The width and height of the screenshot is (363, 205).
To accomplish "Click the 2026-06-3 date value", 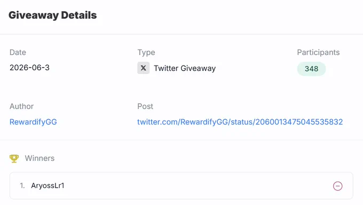I will 29,68.
